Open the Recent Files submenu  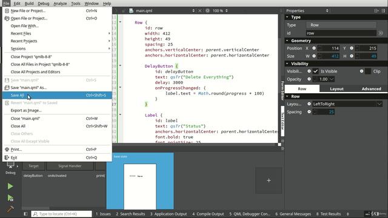[x=57, y=33]
